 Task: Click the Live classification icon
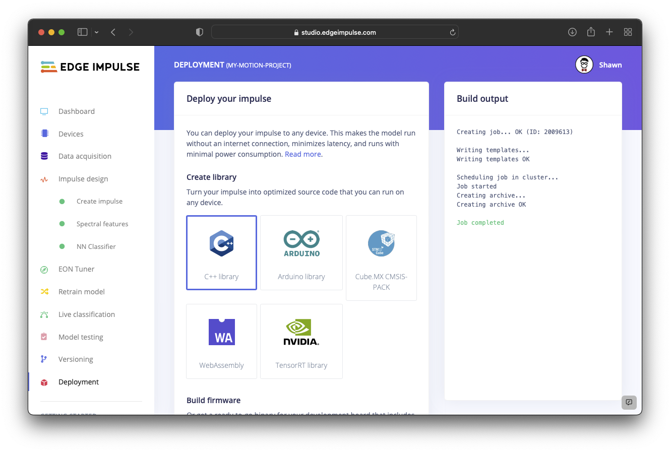44,314
